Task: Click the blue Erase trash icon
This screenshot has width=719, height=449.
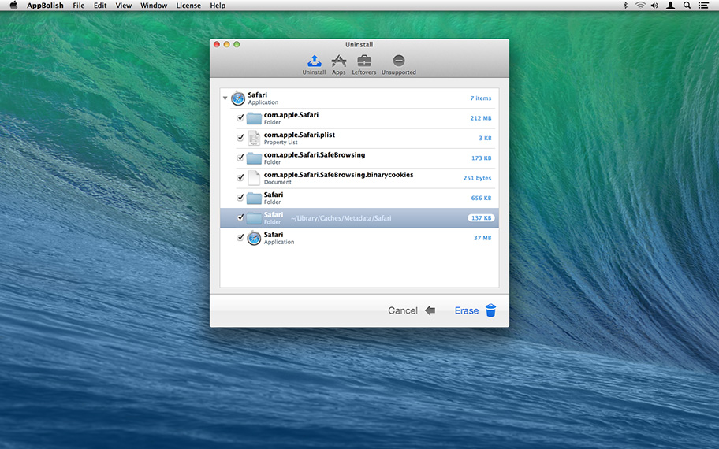Action: [x=490, y=310]
